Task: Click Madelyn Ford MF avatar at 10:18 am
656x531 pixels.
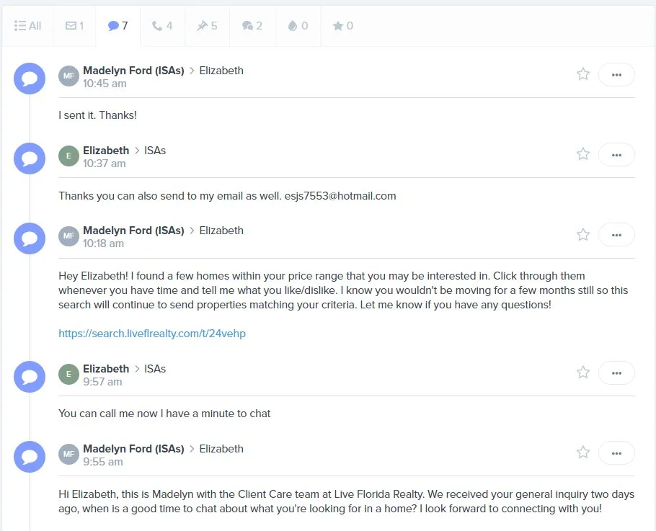Action: click(x=68, y=236)
